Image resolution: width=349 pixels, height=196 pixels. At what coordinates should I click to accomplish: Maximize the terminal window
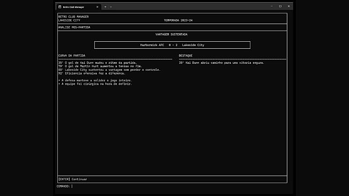(280, 6)
